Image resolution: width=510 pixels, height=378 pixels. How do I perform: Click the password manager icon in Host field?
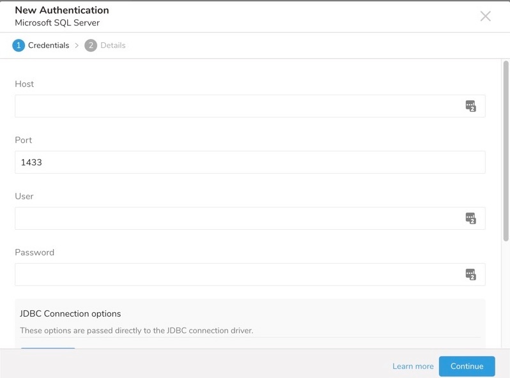471,106
